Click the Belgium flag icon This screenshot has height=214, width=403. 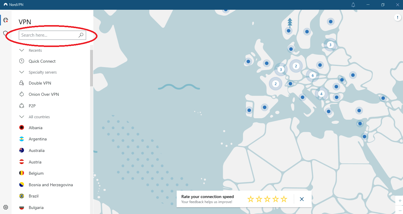[22, 173]
